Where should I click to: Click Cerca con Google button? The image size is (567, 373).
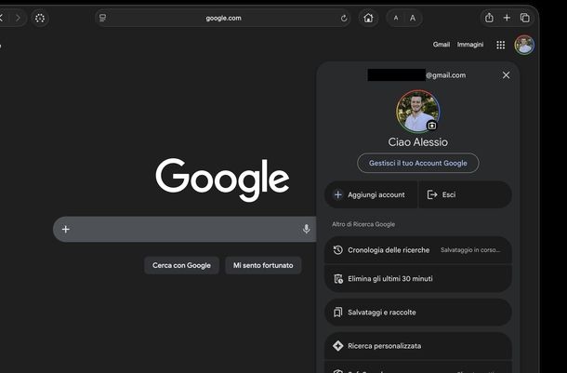181,265
